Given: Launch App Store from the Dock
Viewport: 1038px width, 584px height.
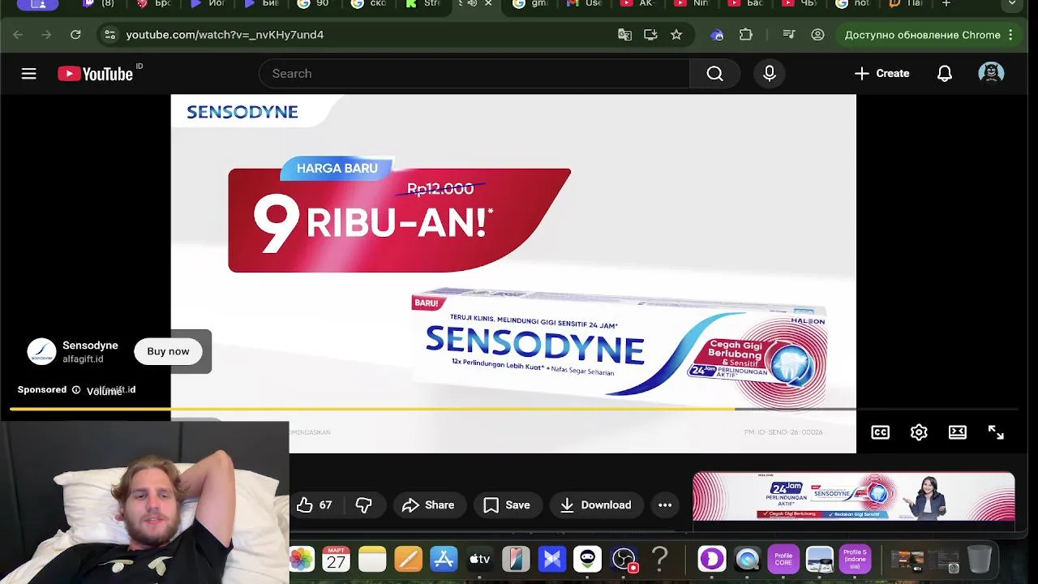Looking at the screenshot, I should [x=444, y=559].
